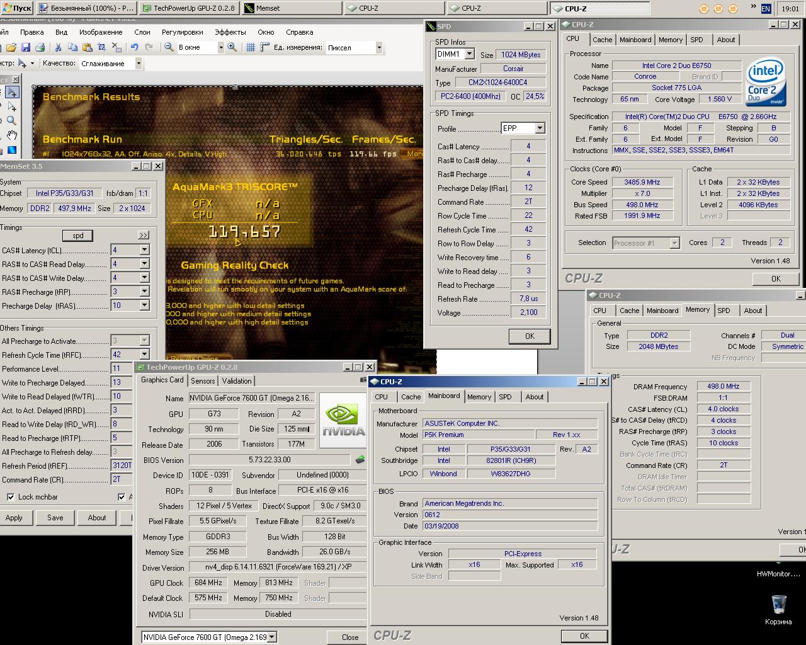This screenshot has width=806, height=645.
Task: Open the RAS# to CAS# Write Delay dropdown
Action: 144,278
